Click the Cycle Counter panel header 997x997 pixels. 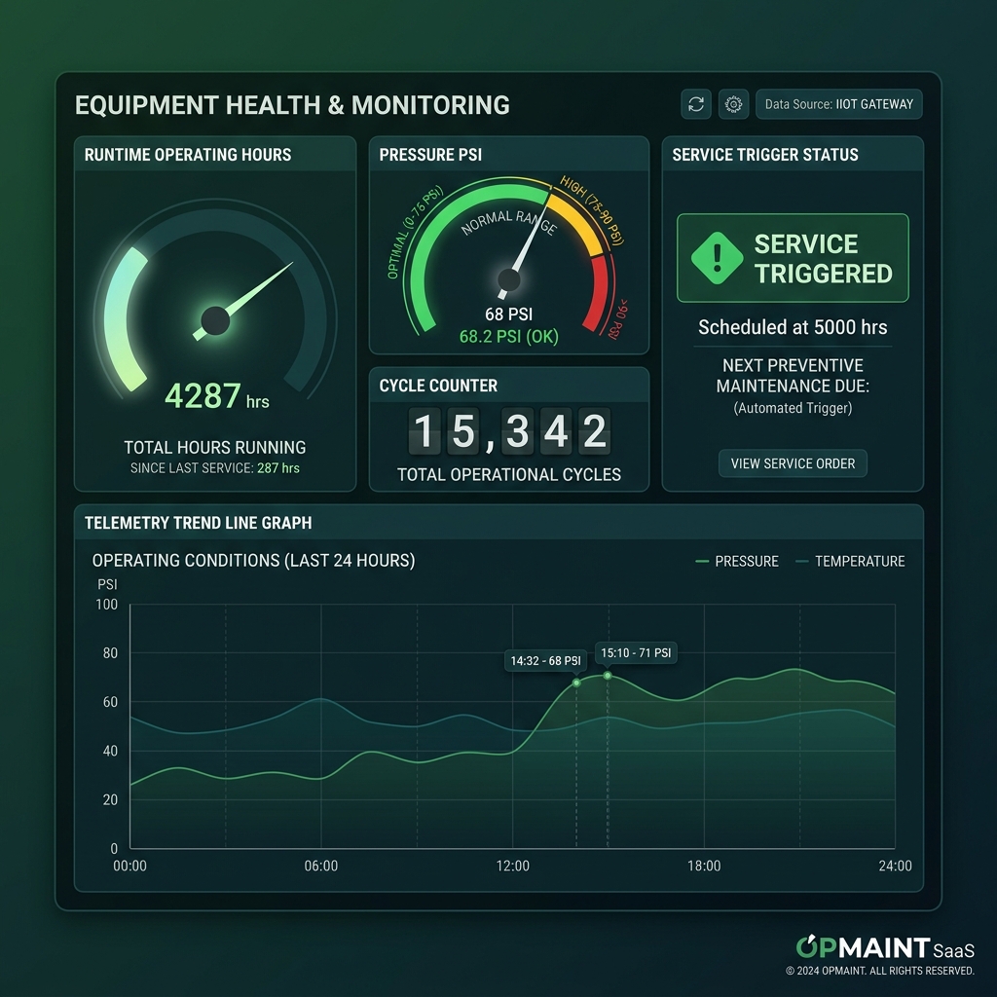508,386
